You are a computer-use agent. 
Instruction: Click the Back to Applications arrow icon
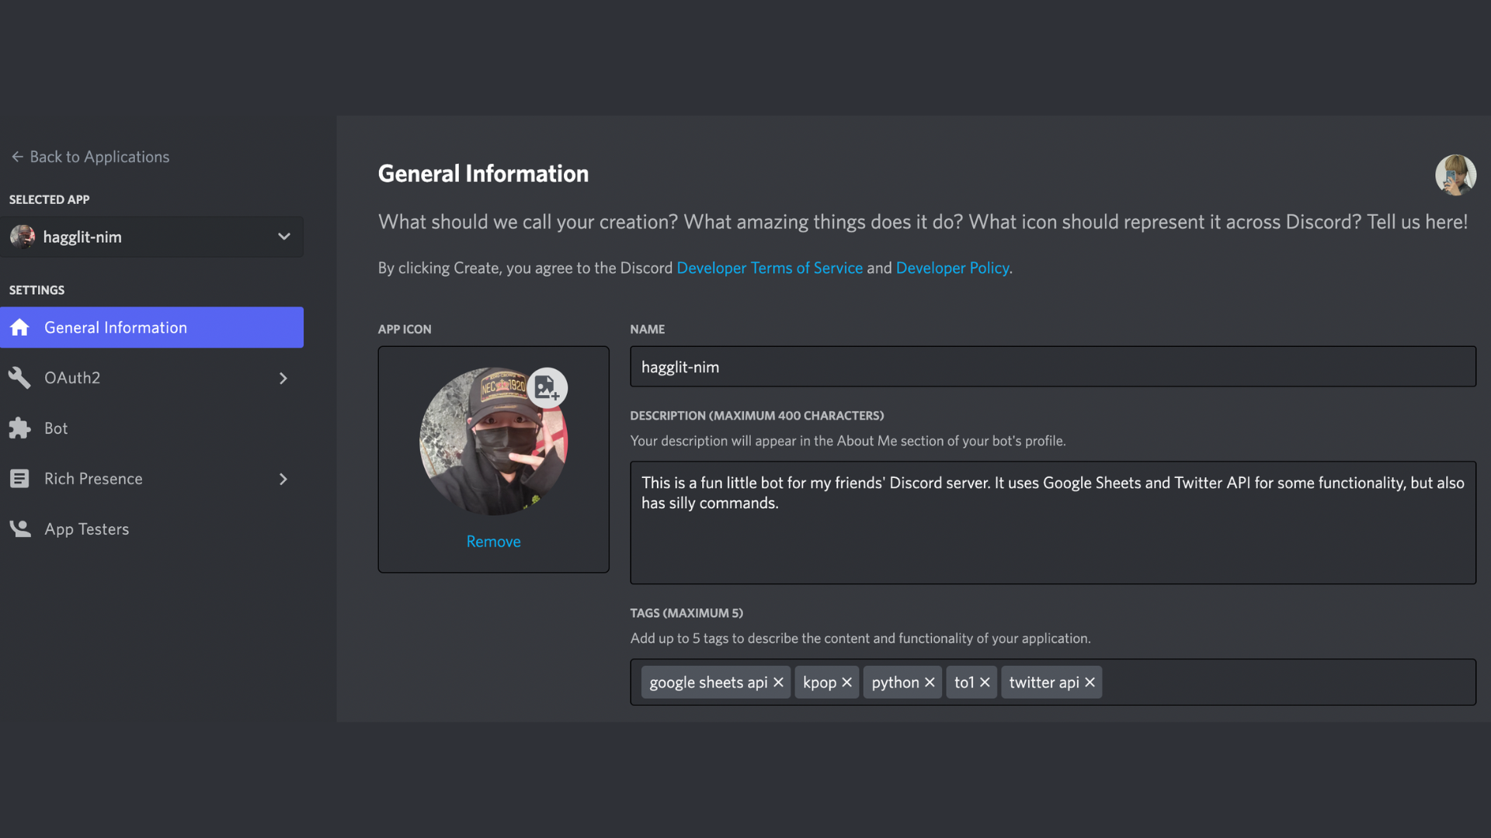(x=17, y=157)
